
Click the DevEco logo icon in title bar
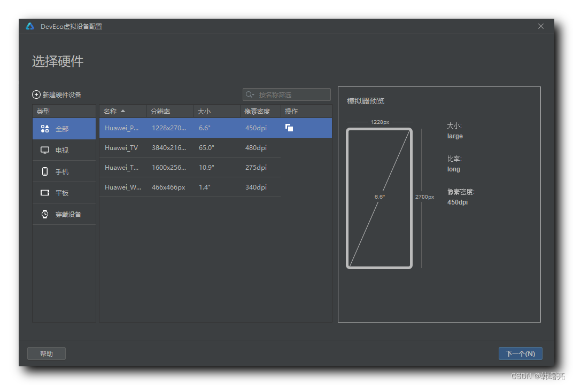30,26
